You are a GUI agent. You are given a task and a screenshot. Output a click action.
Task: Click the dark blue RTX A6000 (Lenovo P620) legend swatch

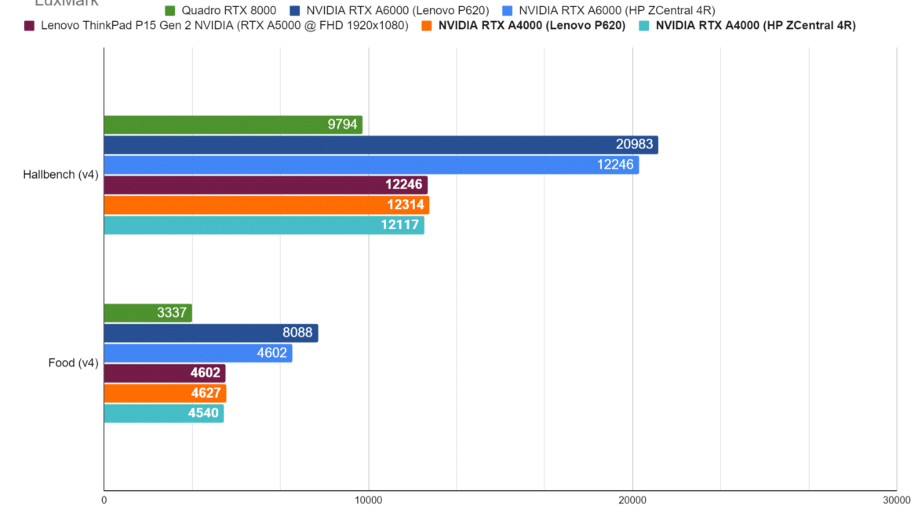(295, 10)
